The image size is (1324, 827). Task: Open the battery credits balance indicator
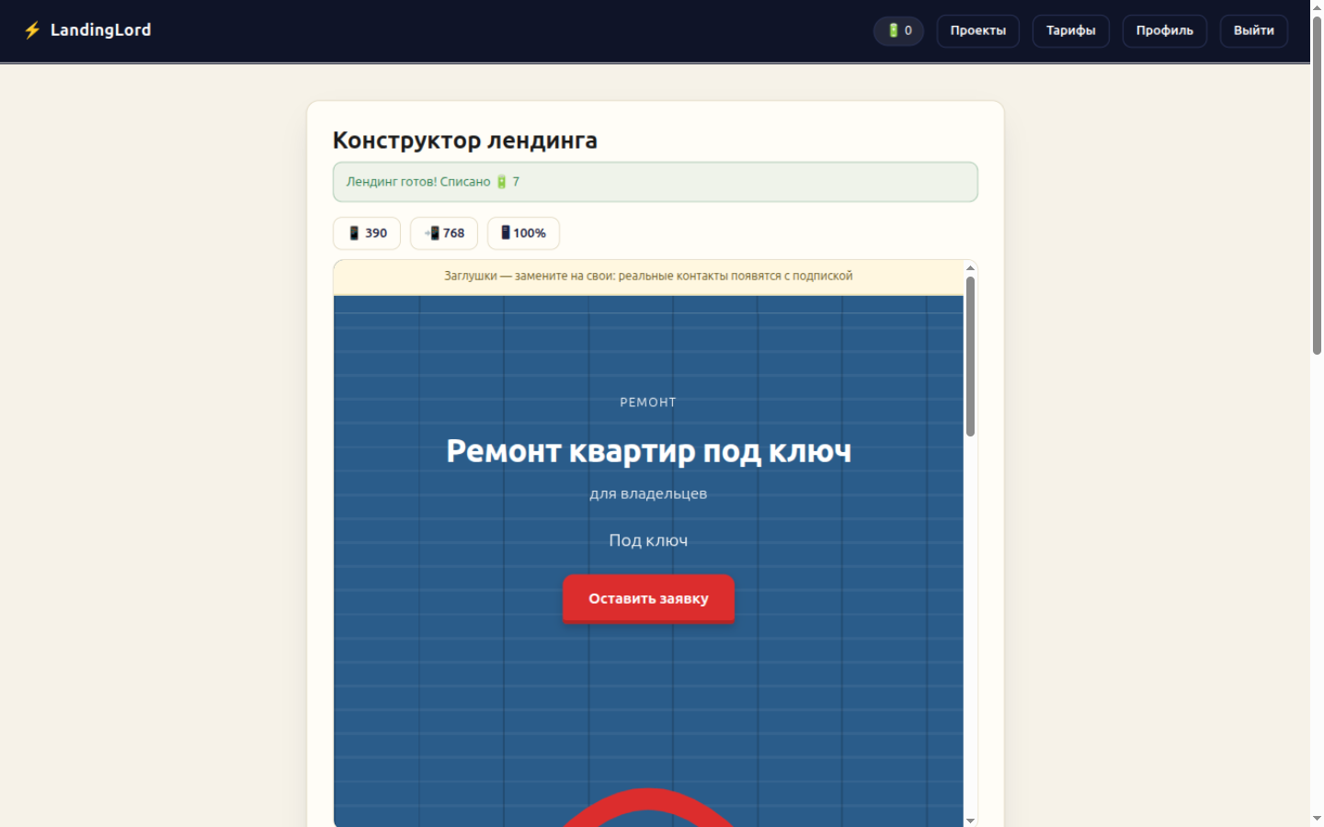(898, 30)
